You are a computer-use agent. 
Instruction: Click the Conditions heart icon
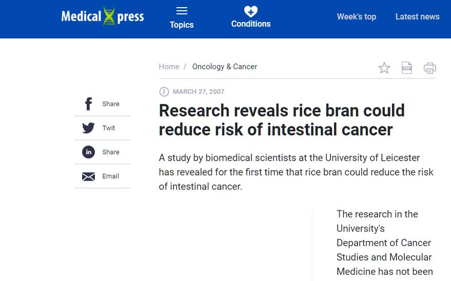tap(250, 11)
